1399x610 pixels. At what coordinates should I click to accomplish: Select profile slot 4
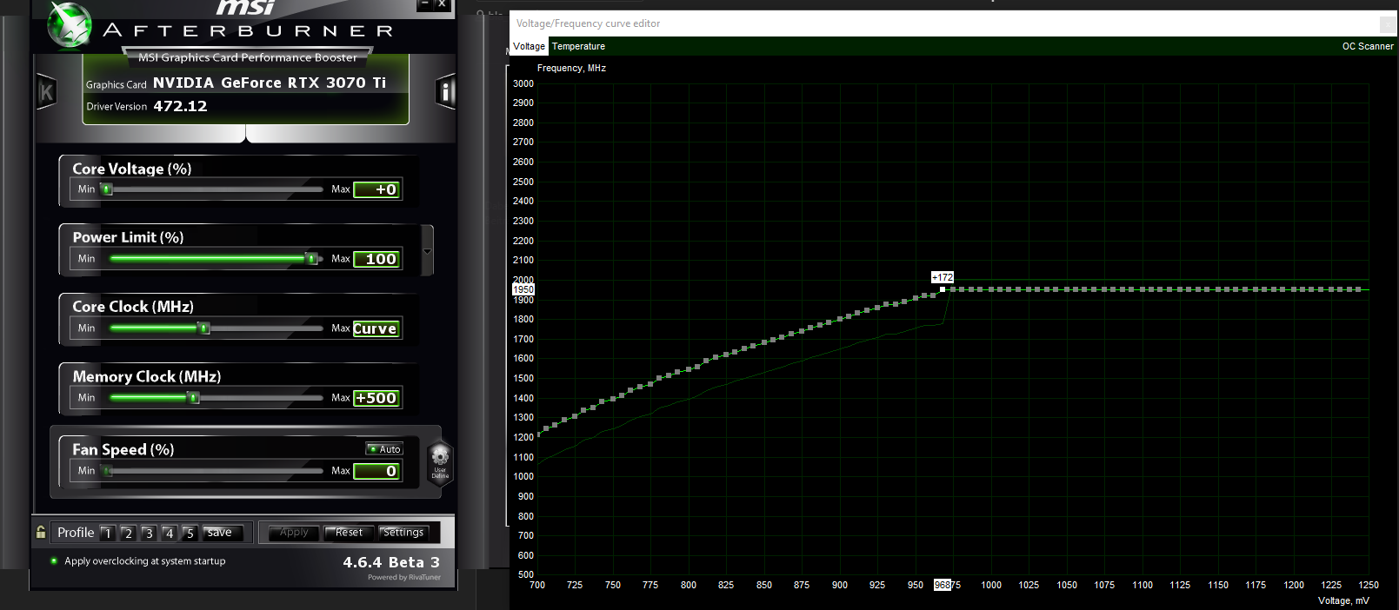[x=170, y=533]
